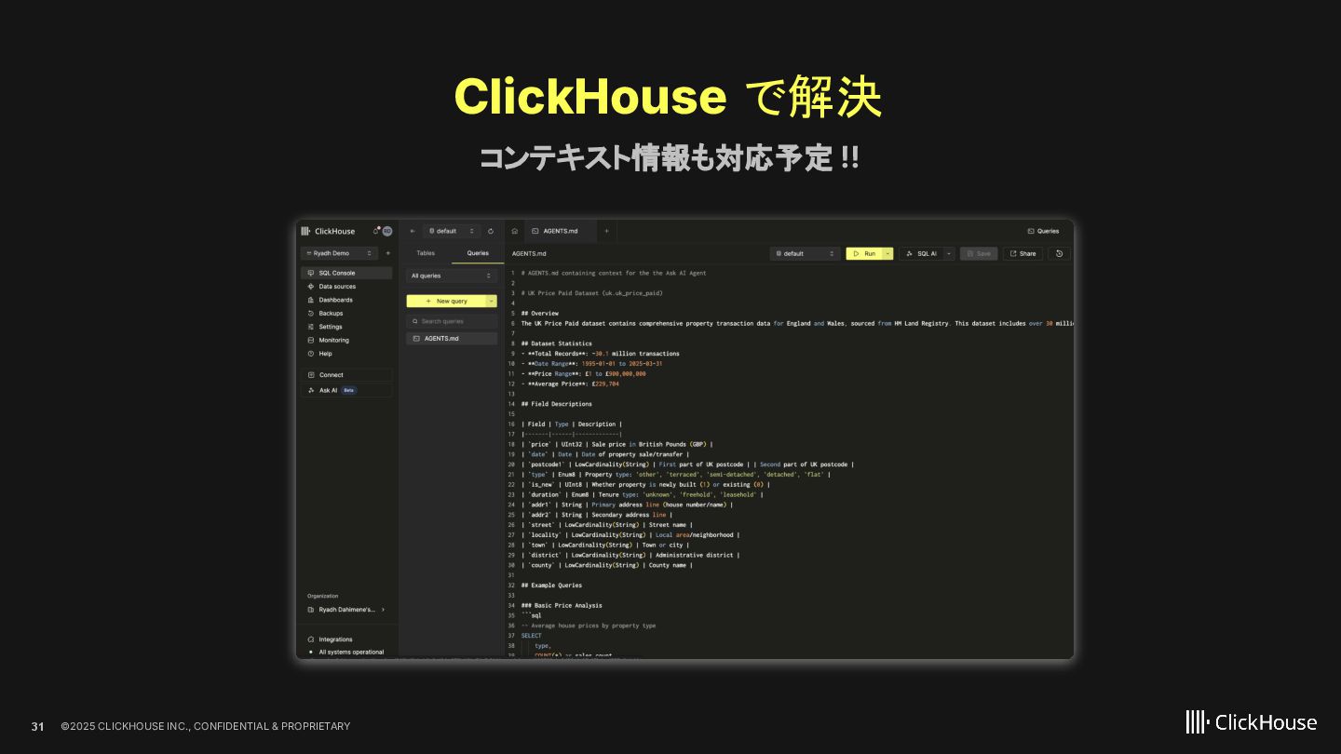Click the 'county' field row on line 30
The width and height of the screenshot is (1341, 754).
pyautogui.click(x=607, y=565)
